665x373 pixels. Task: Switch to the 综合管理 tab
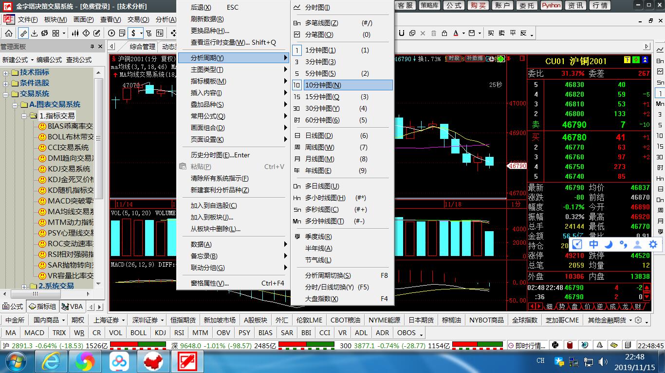(143, 47)
